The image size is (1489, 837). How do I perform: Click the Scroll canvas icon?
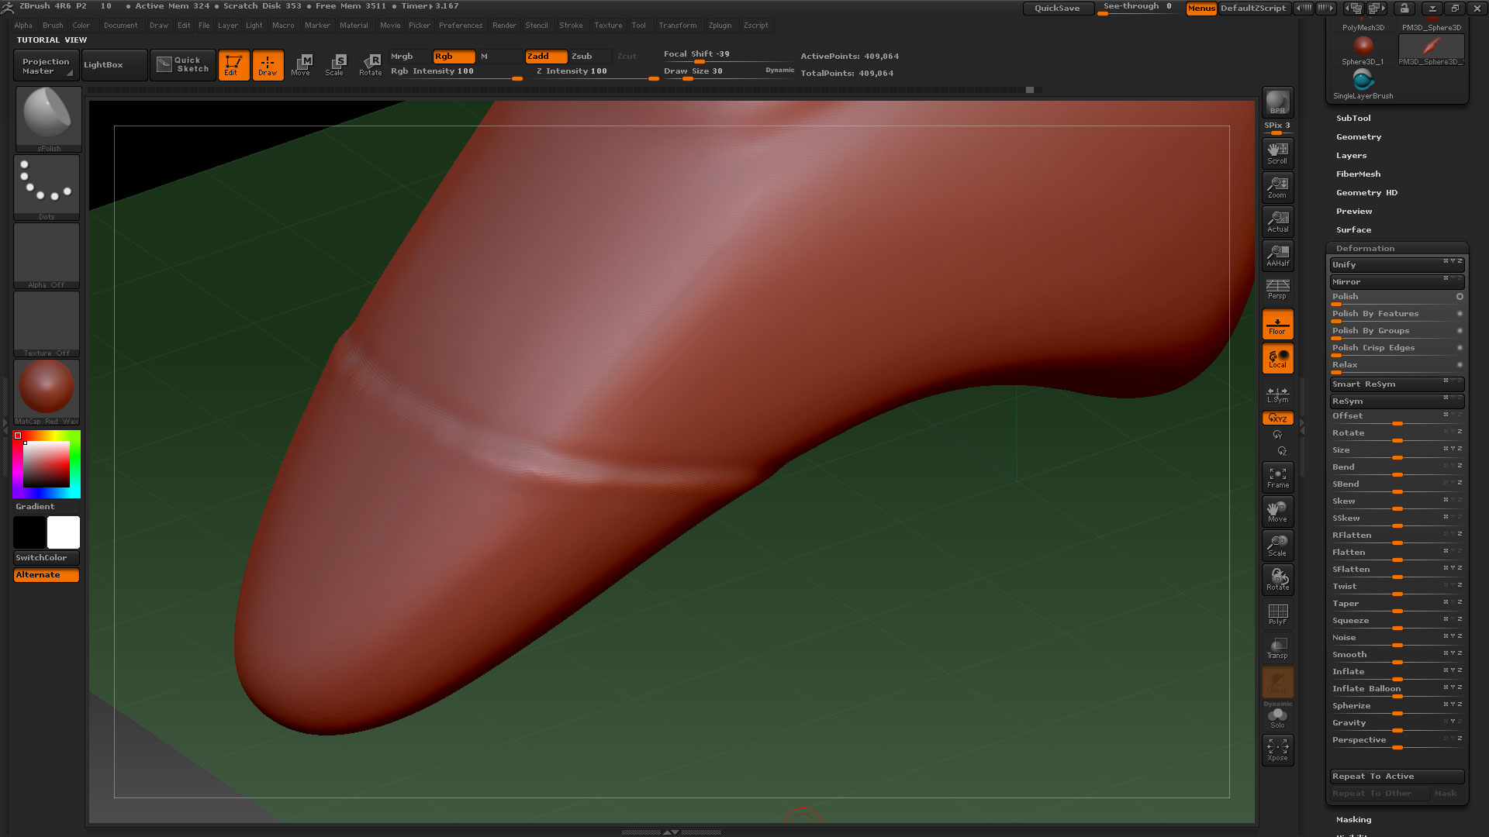coord(1277,153)
